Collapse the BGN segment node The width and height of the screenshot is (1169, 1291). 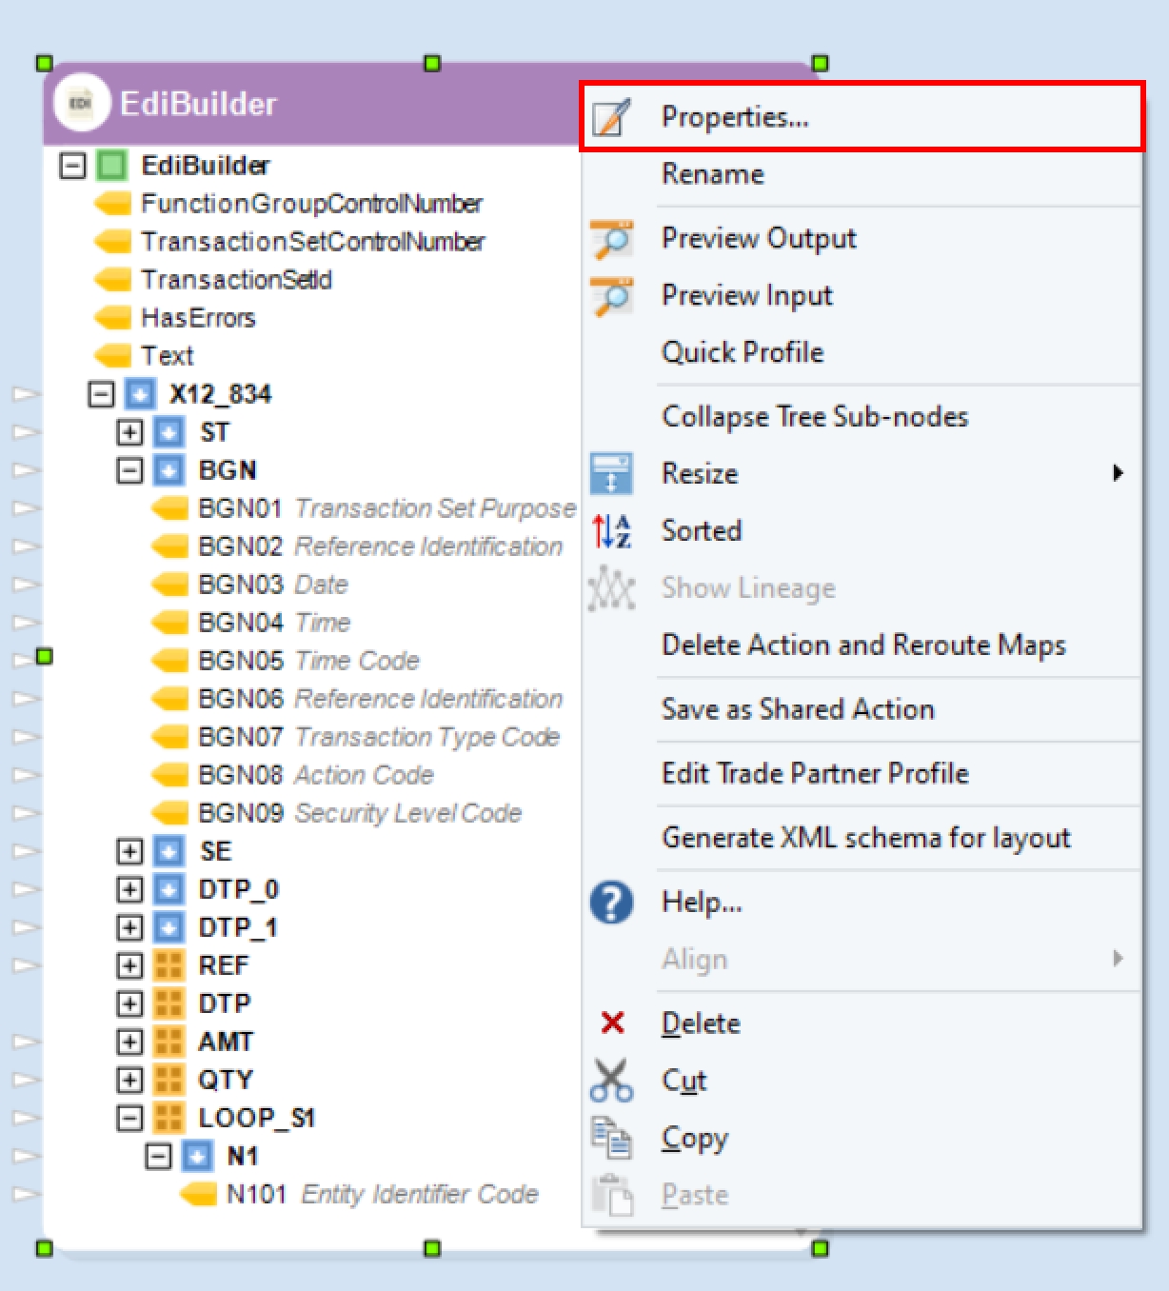coord(129,470)
